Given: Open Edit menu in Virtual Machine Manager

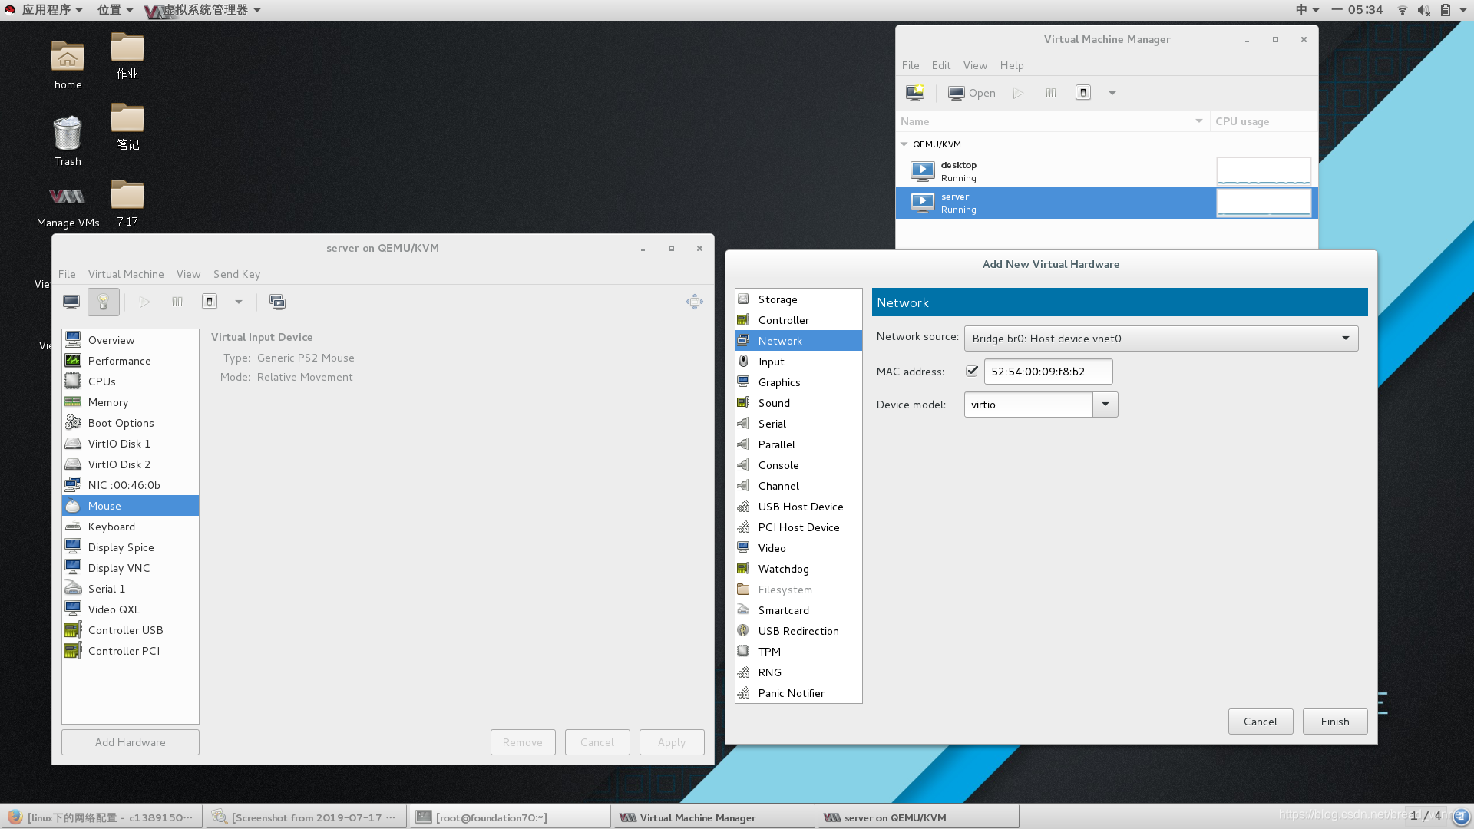Looking at the screenshot, I should (940, 65).
